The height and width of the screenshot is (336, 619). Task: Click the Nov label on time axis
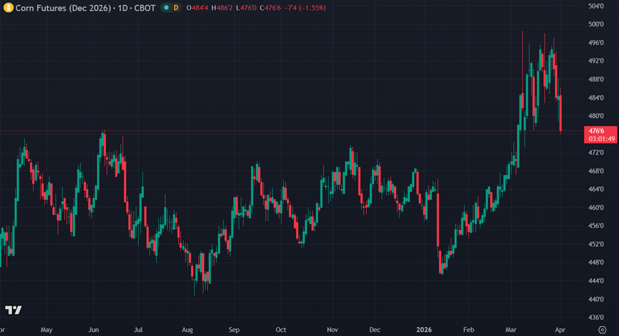[x=331, y=330]
